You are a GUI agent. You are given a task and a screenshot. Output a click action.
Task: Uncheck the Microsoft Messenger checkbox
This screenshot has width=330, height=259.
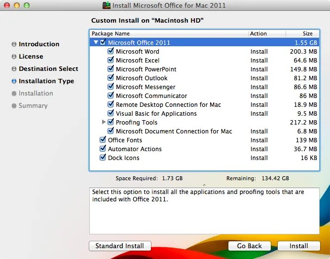click(x=110, y=87)
